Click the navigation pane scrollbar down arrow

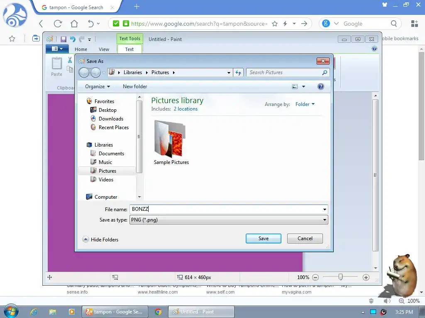[x=139, y=197]
